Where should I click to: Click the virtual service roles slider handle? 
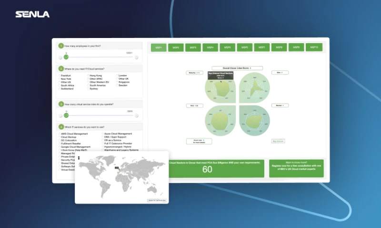point(66,115)
